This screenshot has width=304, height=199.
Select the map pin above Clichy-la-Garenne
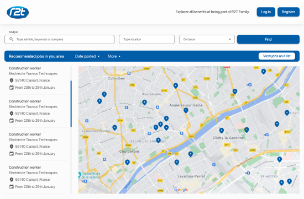(222, 130)
